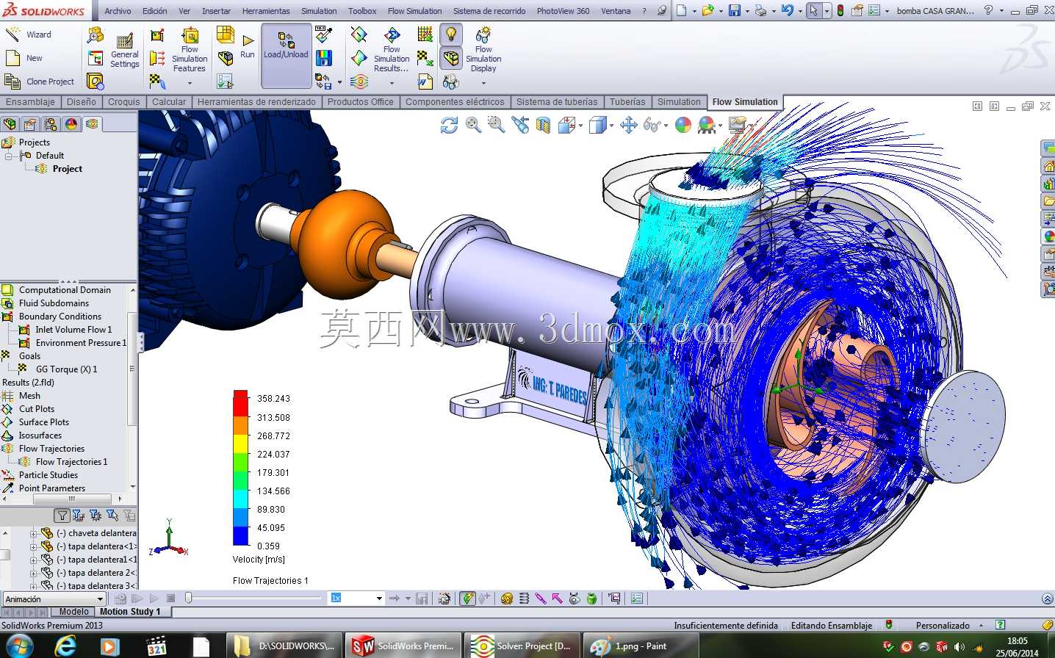Switch to Solver: Project taskbar window
The height and width of the screenshot is (658, 1055).
coord(522,646)
